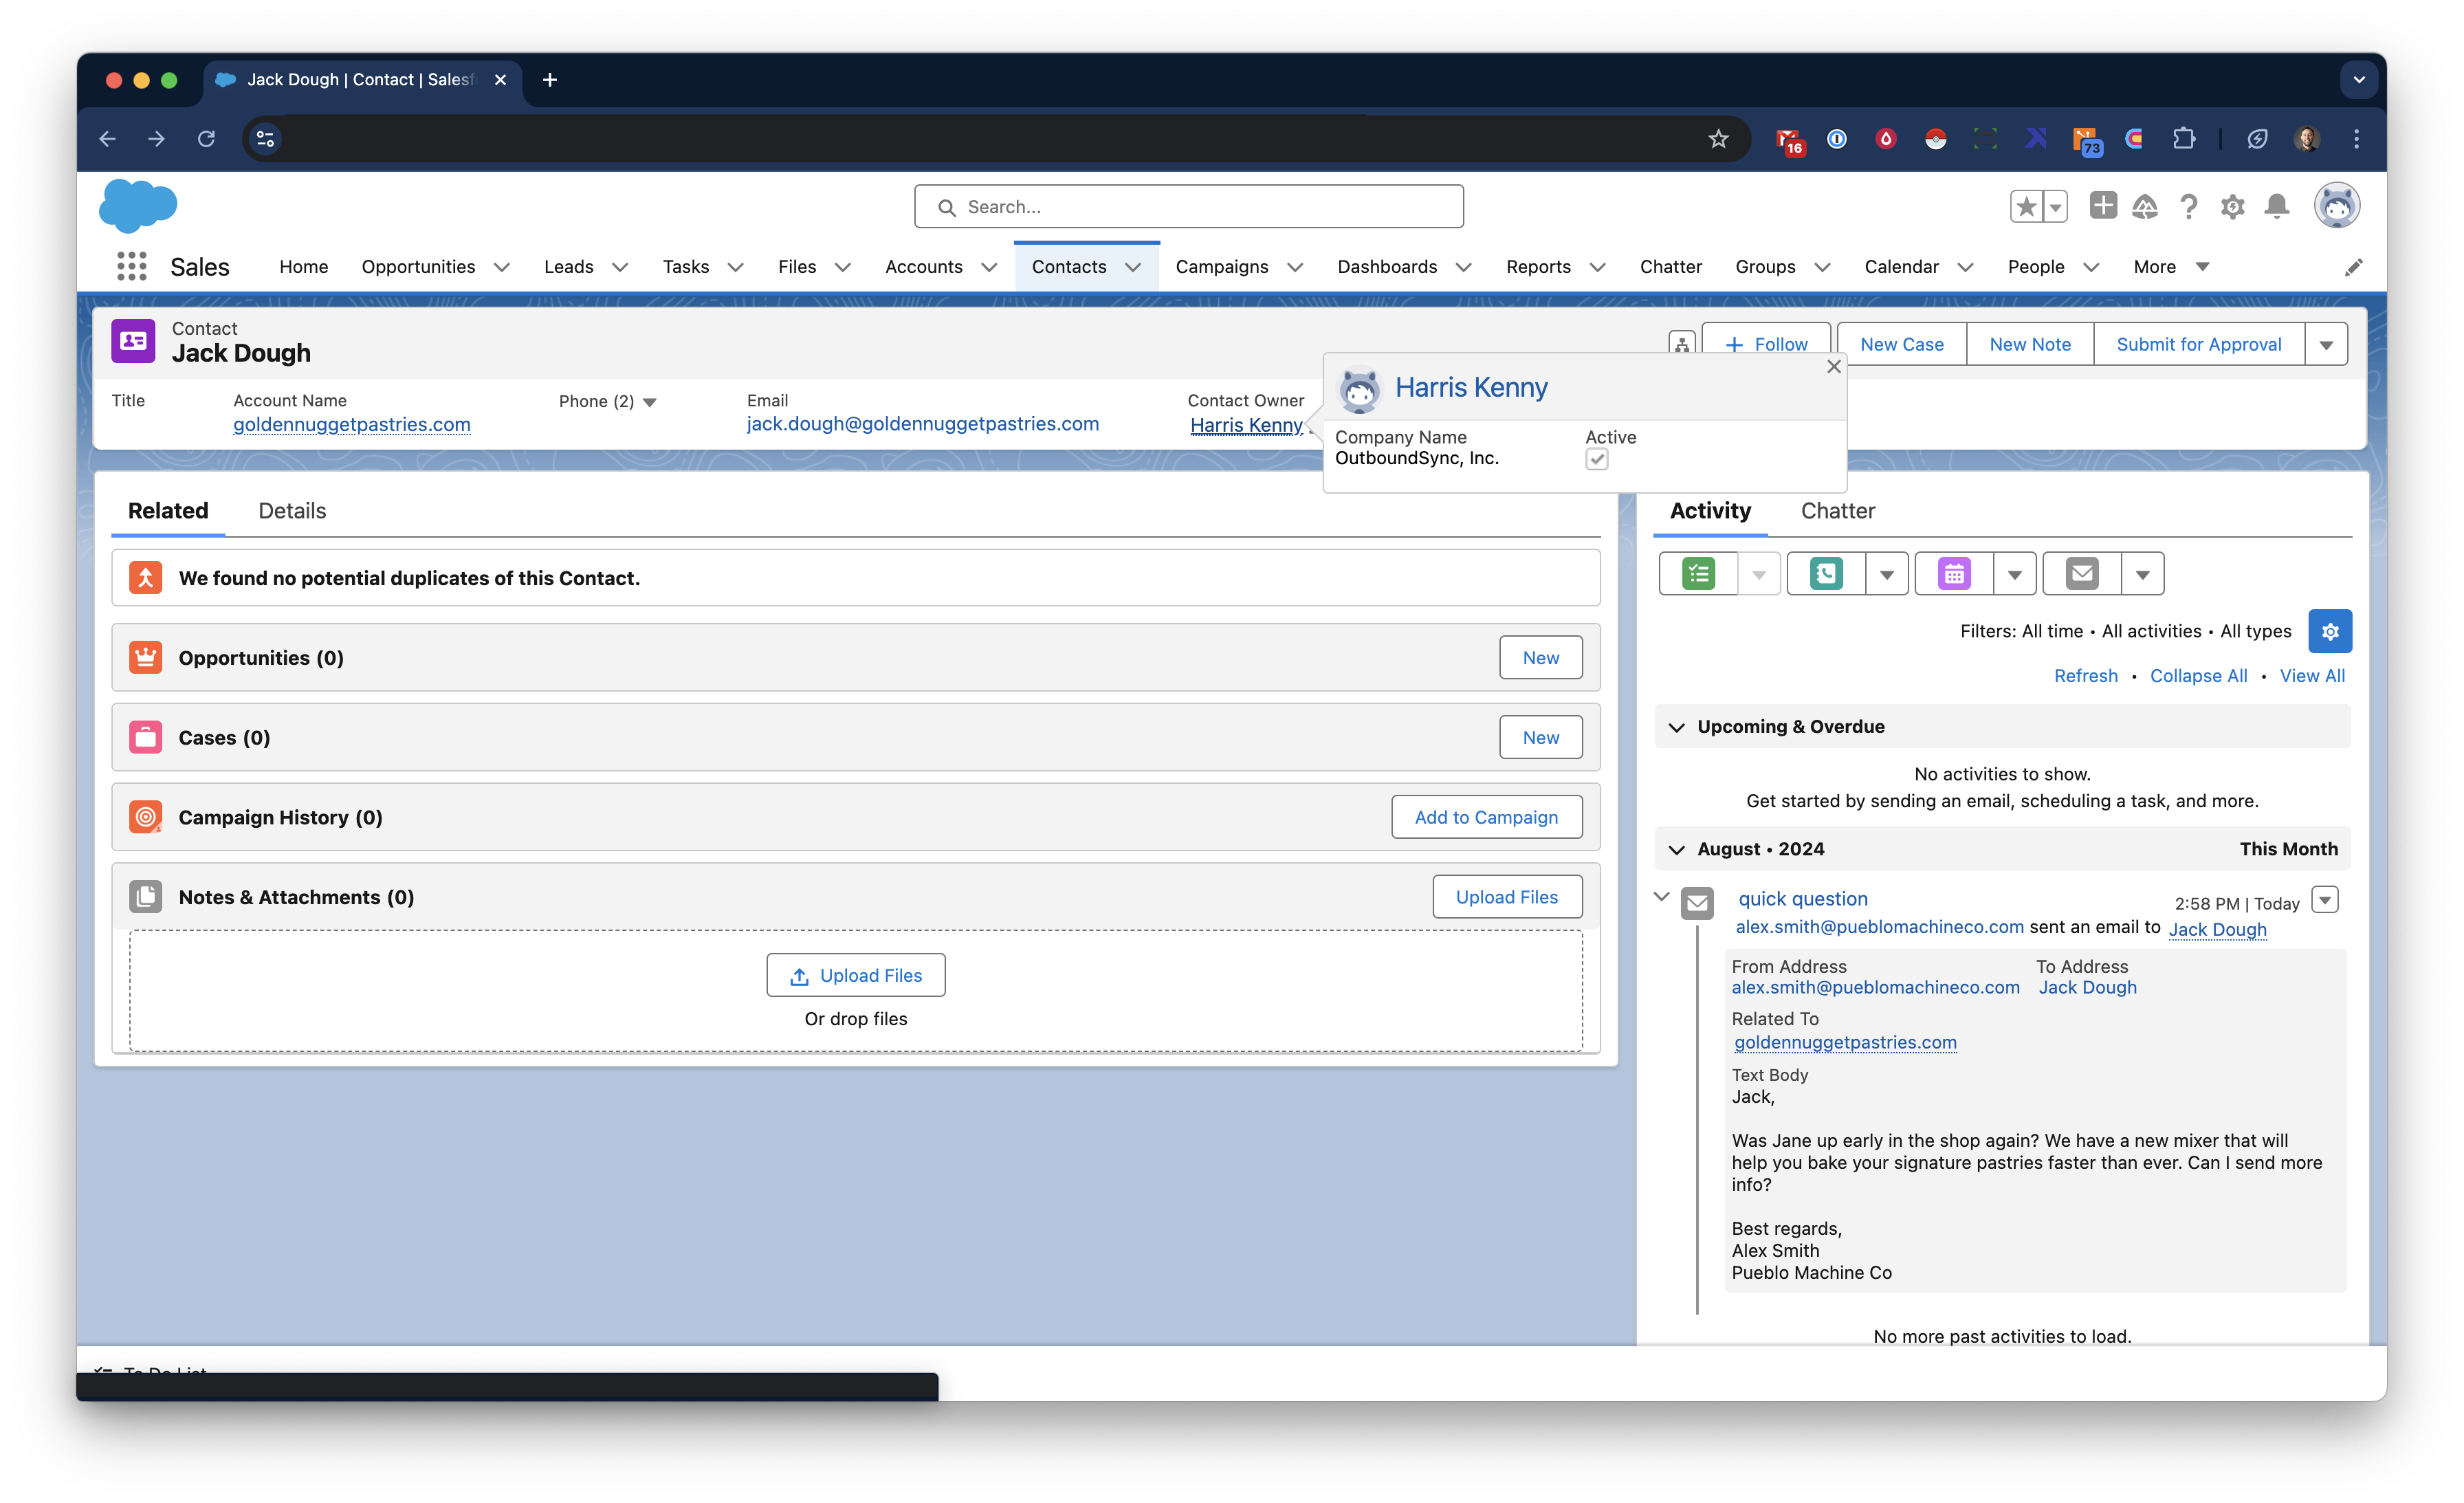This screenshot has height=1503, width=2464.
Task: Open Salesforce Setup via the gear icon
Action: [x=2233, y=207]
